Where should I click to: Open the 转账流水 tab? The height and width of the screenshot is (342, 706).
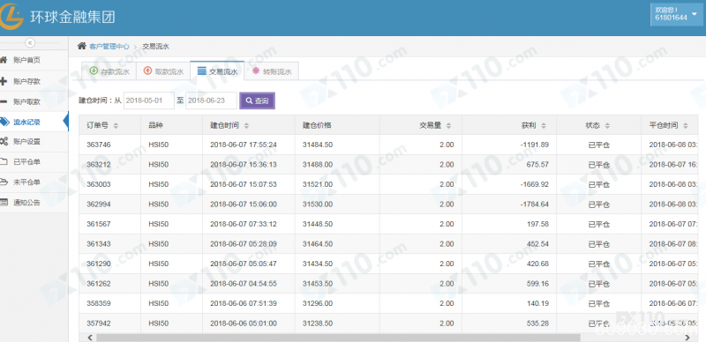pyautogui.click(x=272, y=71)
